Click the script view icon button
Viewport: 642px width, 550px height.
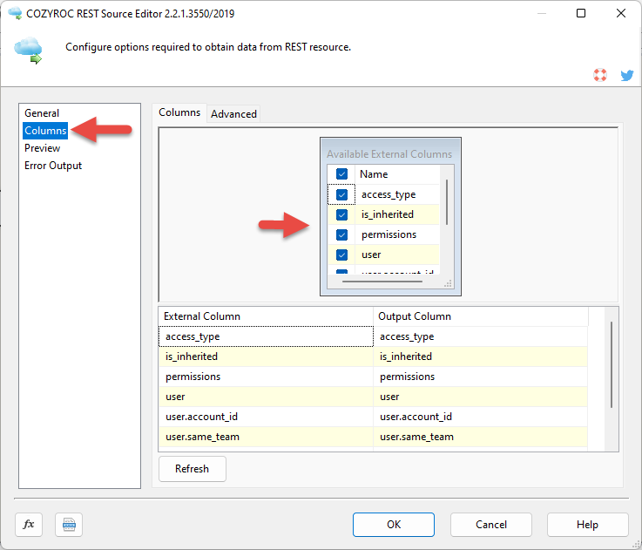point(69,524)
